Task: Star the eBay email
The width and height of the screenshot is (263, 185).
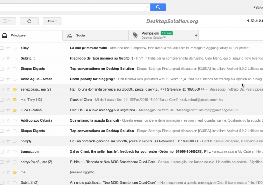Action: [8, 48]
